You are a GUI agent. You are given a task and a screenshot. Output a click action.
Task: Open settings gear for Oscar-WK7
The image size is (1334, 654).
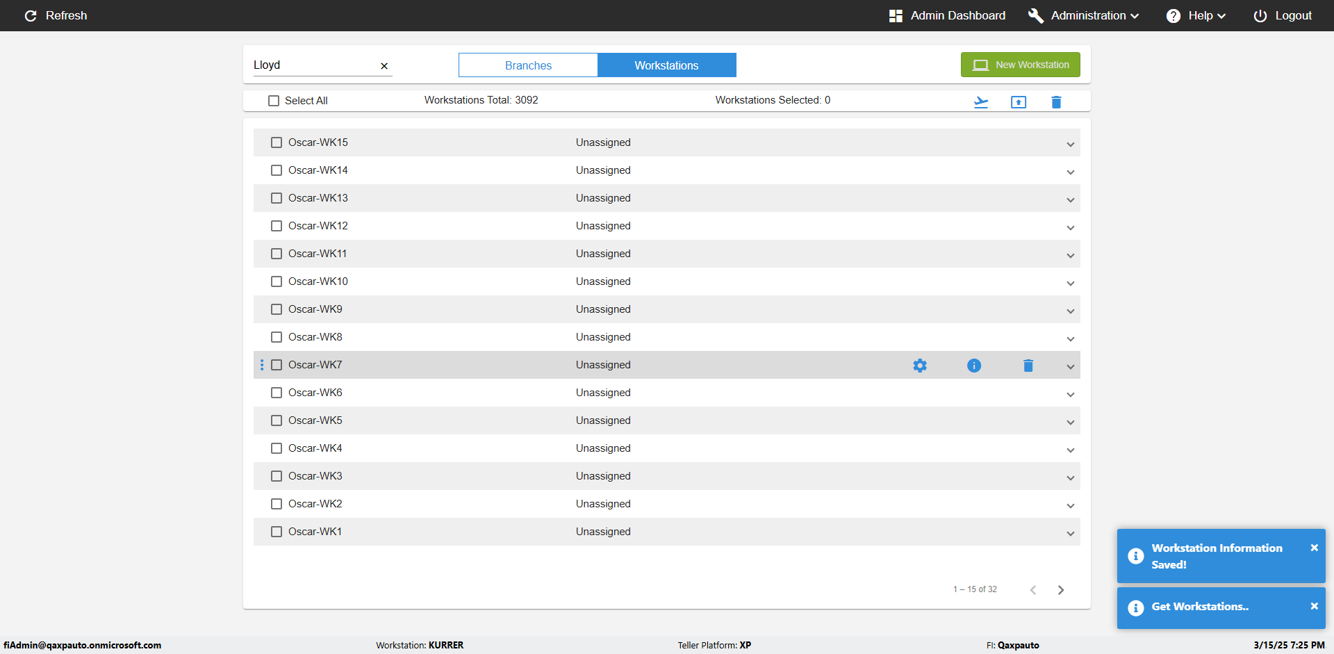920,366
